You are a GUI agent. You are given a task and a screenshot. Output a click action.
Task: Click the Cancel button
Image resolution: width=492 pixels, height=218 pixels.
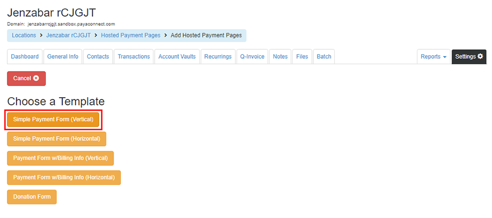coord(26,78)
